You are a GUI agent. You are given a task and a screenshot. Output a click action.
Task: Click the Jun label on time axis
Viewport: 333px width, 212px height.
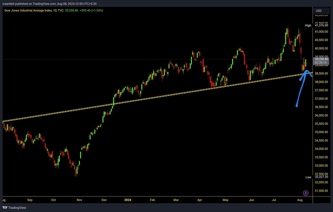(252, 200)
